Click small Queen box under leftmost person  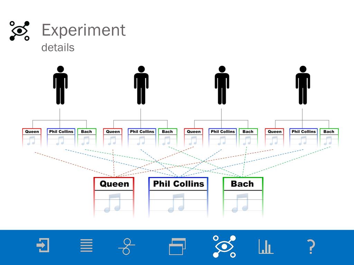(32, 137)
